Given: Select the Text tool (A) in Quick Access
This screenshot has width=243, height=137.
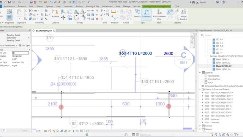Looking at the screenshot, I should pos(59,2).
